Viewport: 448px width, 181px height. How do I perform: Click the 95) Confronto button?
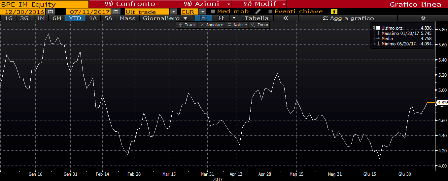[x=129, y=4]
